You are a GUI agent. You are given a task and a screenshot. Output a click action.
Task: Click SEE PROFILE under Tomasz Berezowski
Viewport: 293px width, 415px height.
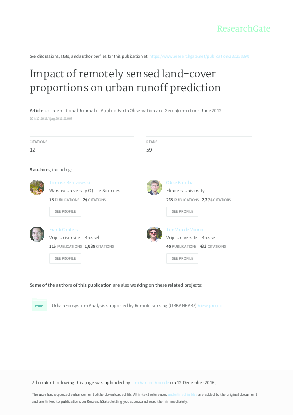tap(65, 211)
